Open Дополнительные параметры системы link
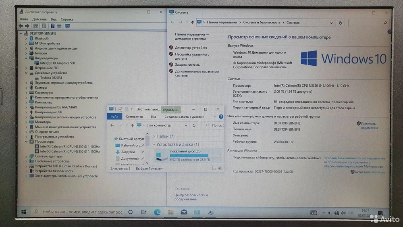 click(x=197, y=73)
